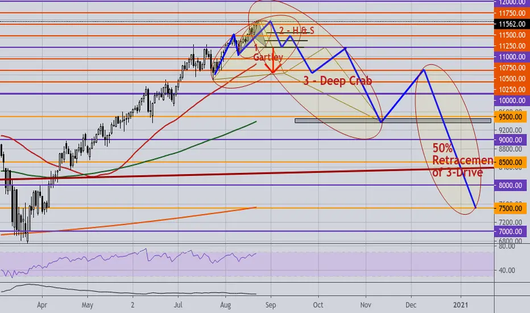Select the Aug label on time axis
Screen dimensions: 530x313
(x=225, y=305)
